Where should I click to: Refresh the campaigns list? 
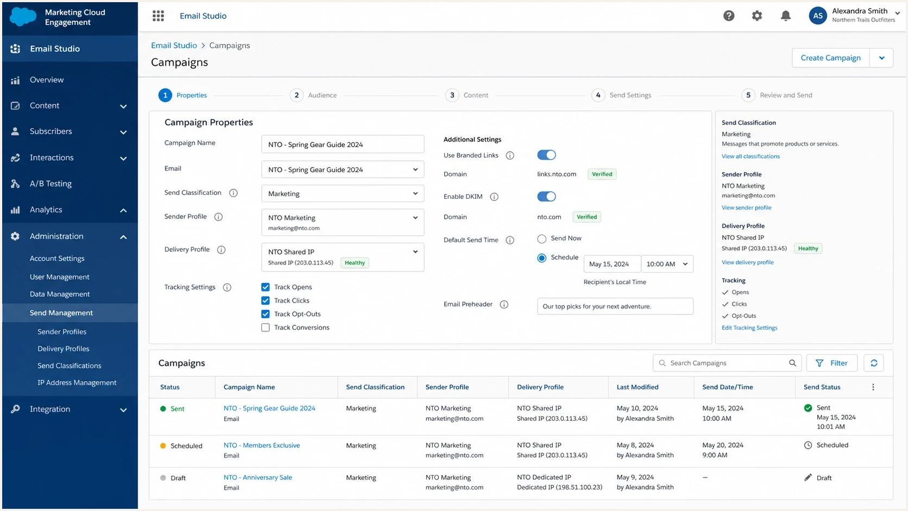[x=874, y=363]
